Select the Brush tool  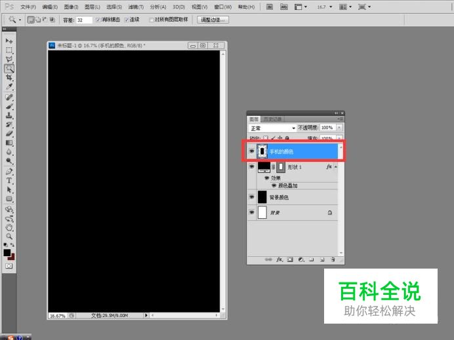coord(9,106)
